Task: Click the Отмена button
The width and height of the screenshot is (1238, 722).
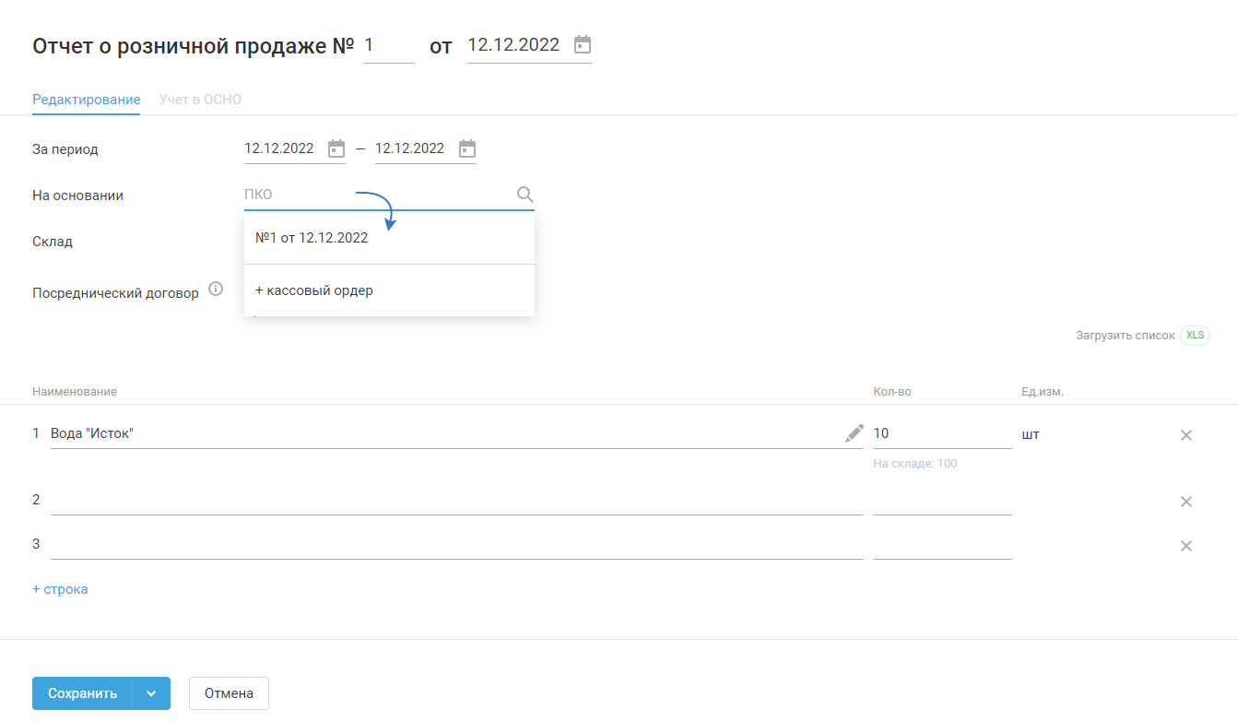Action: click(x=229, y=693)
